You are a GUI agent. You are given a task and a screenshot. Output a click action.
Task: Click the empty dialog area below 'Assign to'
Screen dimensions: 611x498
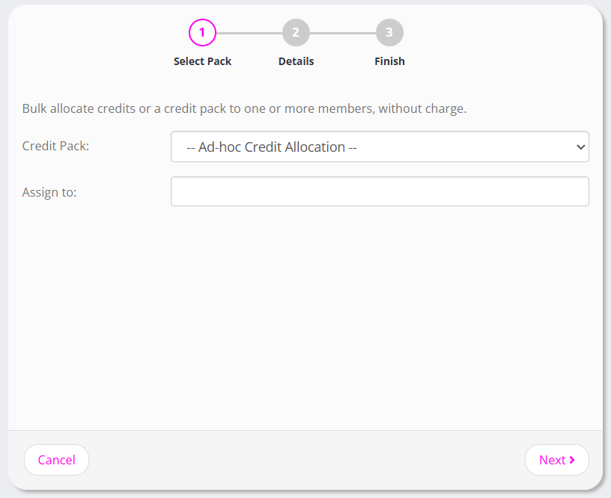tap(305, 314)
